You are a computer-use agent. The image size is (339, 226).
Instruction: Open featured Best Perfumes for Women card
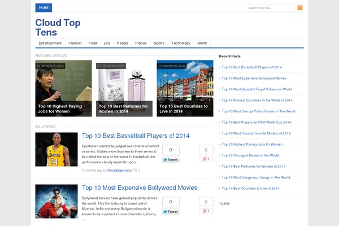124,88
